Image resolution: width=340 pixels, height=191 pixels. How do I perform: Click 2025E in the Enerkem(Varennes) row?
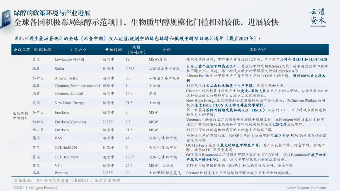click(x=108, y=122)
